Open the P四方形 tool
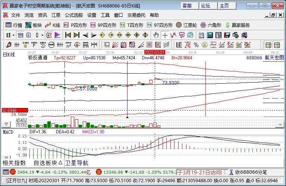The width and height of the screenshot is (286, 186). [75, 25]
